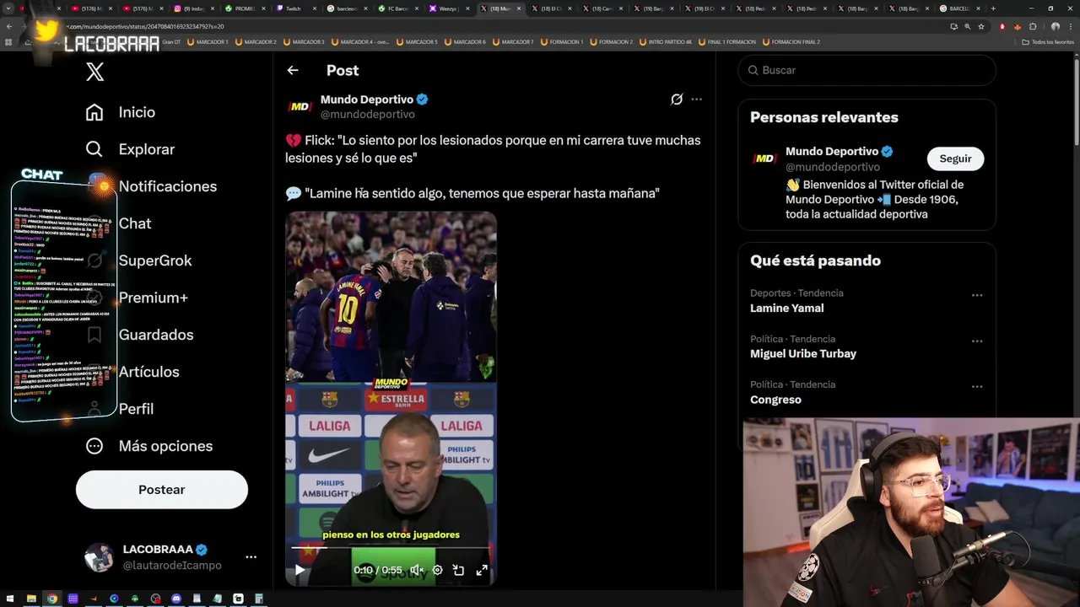The width and height of the screenshot is (1080, 607).
Task: Open Mundo Deportivo avatar on the post
Action: click(x=300, y=106)
